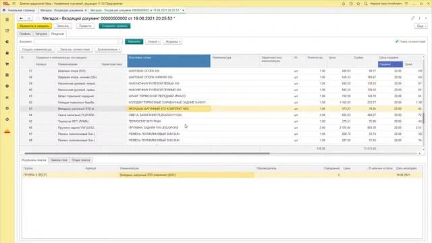Open service settings dropdown in title bar
The width and height of the screenshot is (432, 243).
point(406,3)
